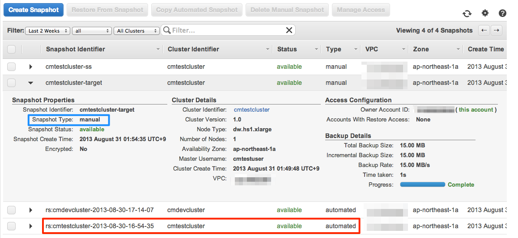518x238 pixels.
Task: Click the search magnifier icon in filter box
Action: [167, 30]
